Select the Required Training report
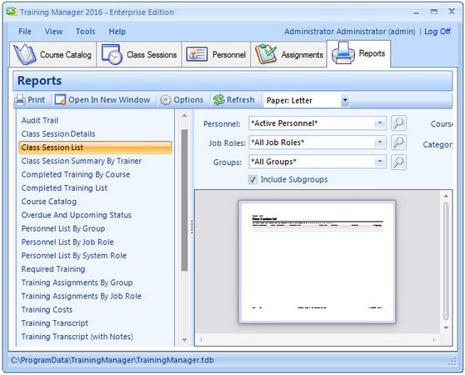 [53, 269]
